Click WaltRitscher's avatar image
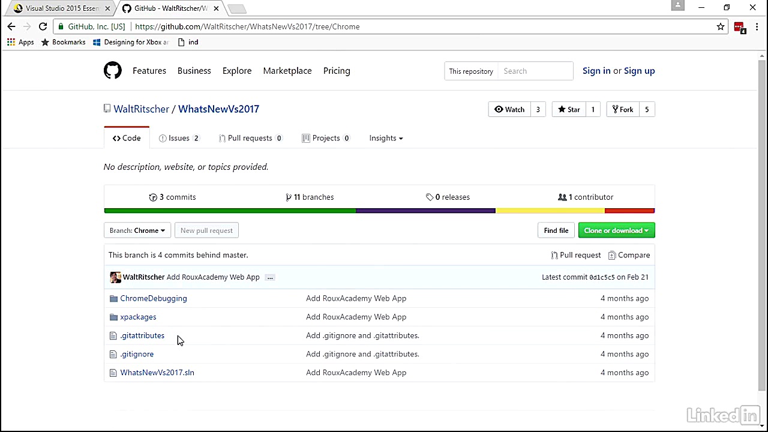Image resolution: width=768 pixels, height=432 pixels. pos(115,277)
